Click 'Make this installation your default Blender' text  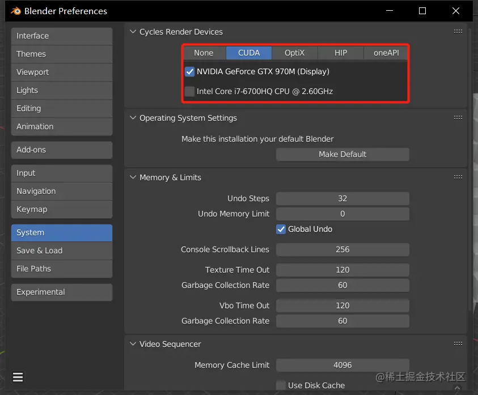[257, 139]
